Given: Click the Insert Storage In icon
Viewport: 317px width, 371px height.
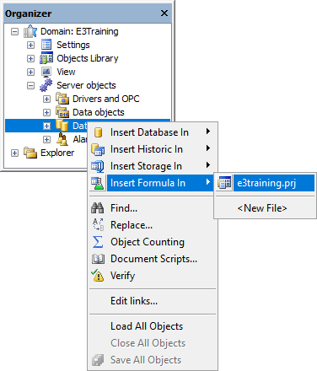Looking at the screenshot, I should pyautogui.click(x=98, y=166).
